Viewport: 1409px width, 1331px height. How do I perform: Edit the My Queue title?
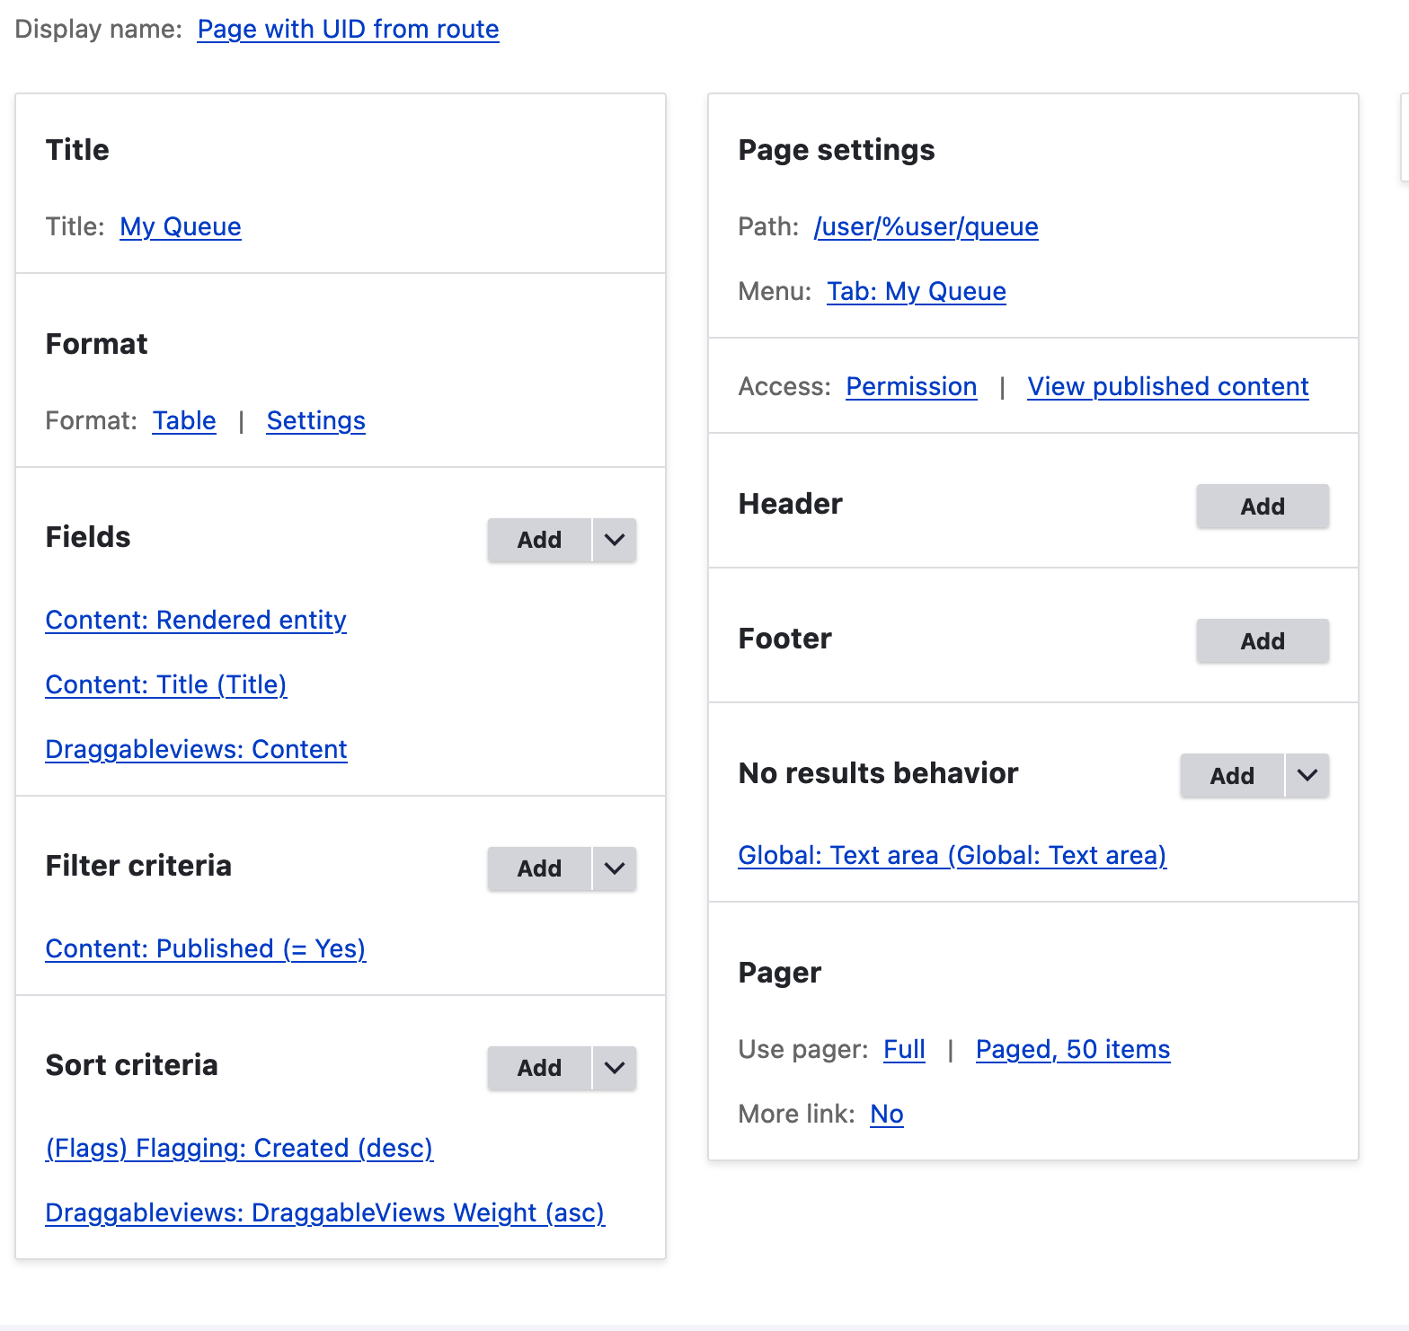[180, 226]
